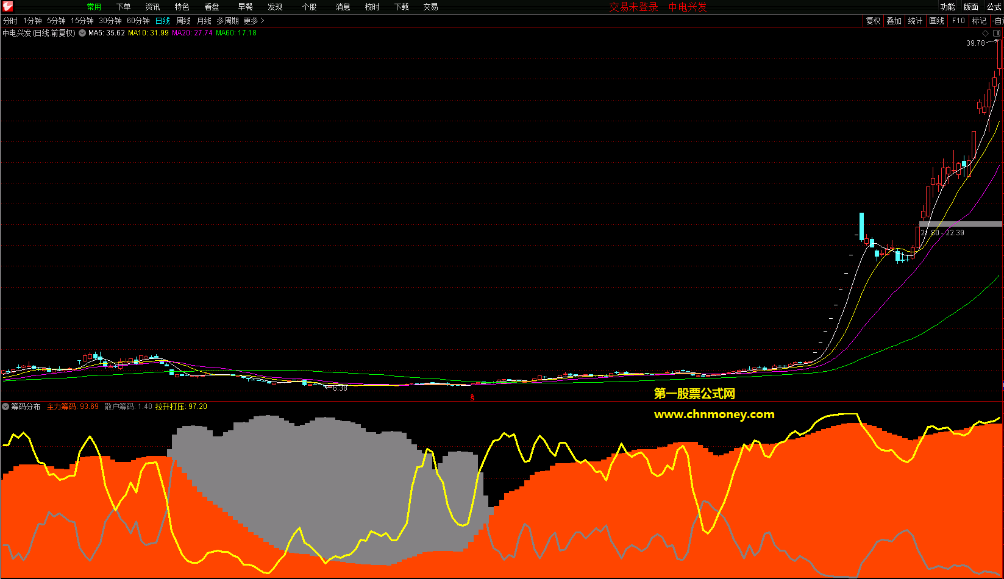Select the 日线 daily period tab
This screenshot has width=1004, height=579.
(x=163, y=21)
